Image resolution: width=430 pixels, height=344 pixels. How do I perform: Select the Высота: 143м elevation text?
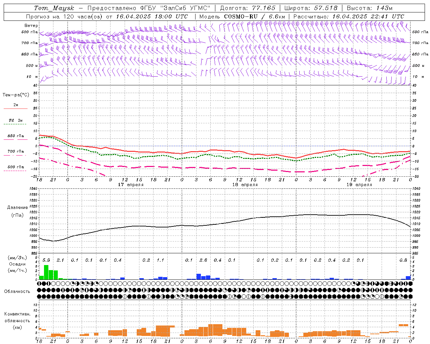[370, 8]
